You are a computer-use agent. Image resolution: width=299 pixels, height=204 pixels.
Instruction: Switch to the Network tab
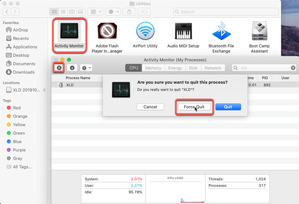(213, 68)
